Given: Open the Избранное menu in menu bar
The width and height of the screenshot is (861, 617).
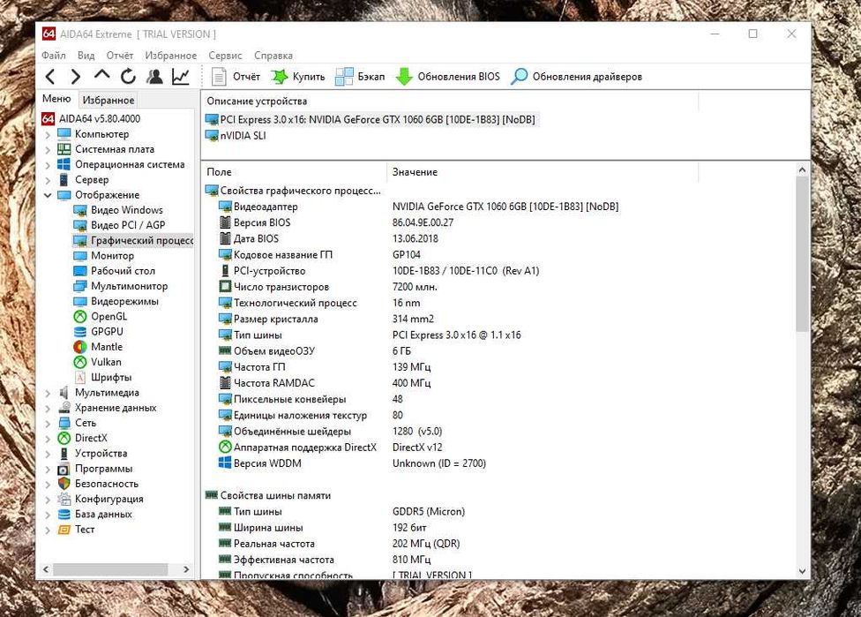Looking at the screenshot, I should click(171, 56).
